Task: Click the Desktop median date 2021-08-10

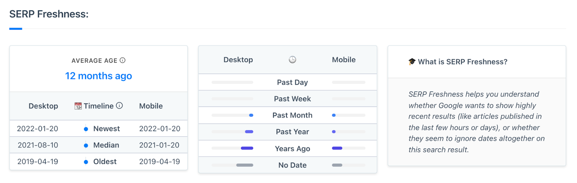Action: pos(38,145)
